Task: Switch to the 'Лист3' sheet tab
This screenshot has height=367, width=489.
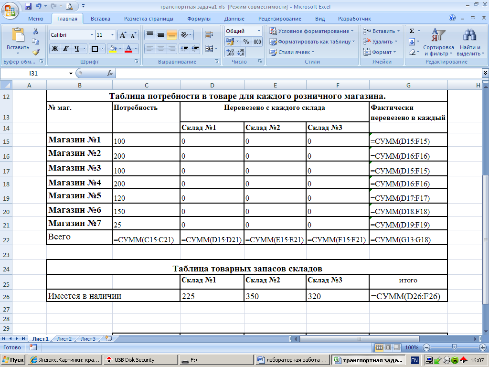Action: pyautogui.click(x=88, y=339)
